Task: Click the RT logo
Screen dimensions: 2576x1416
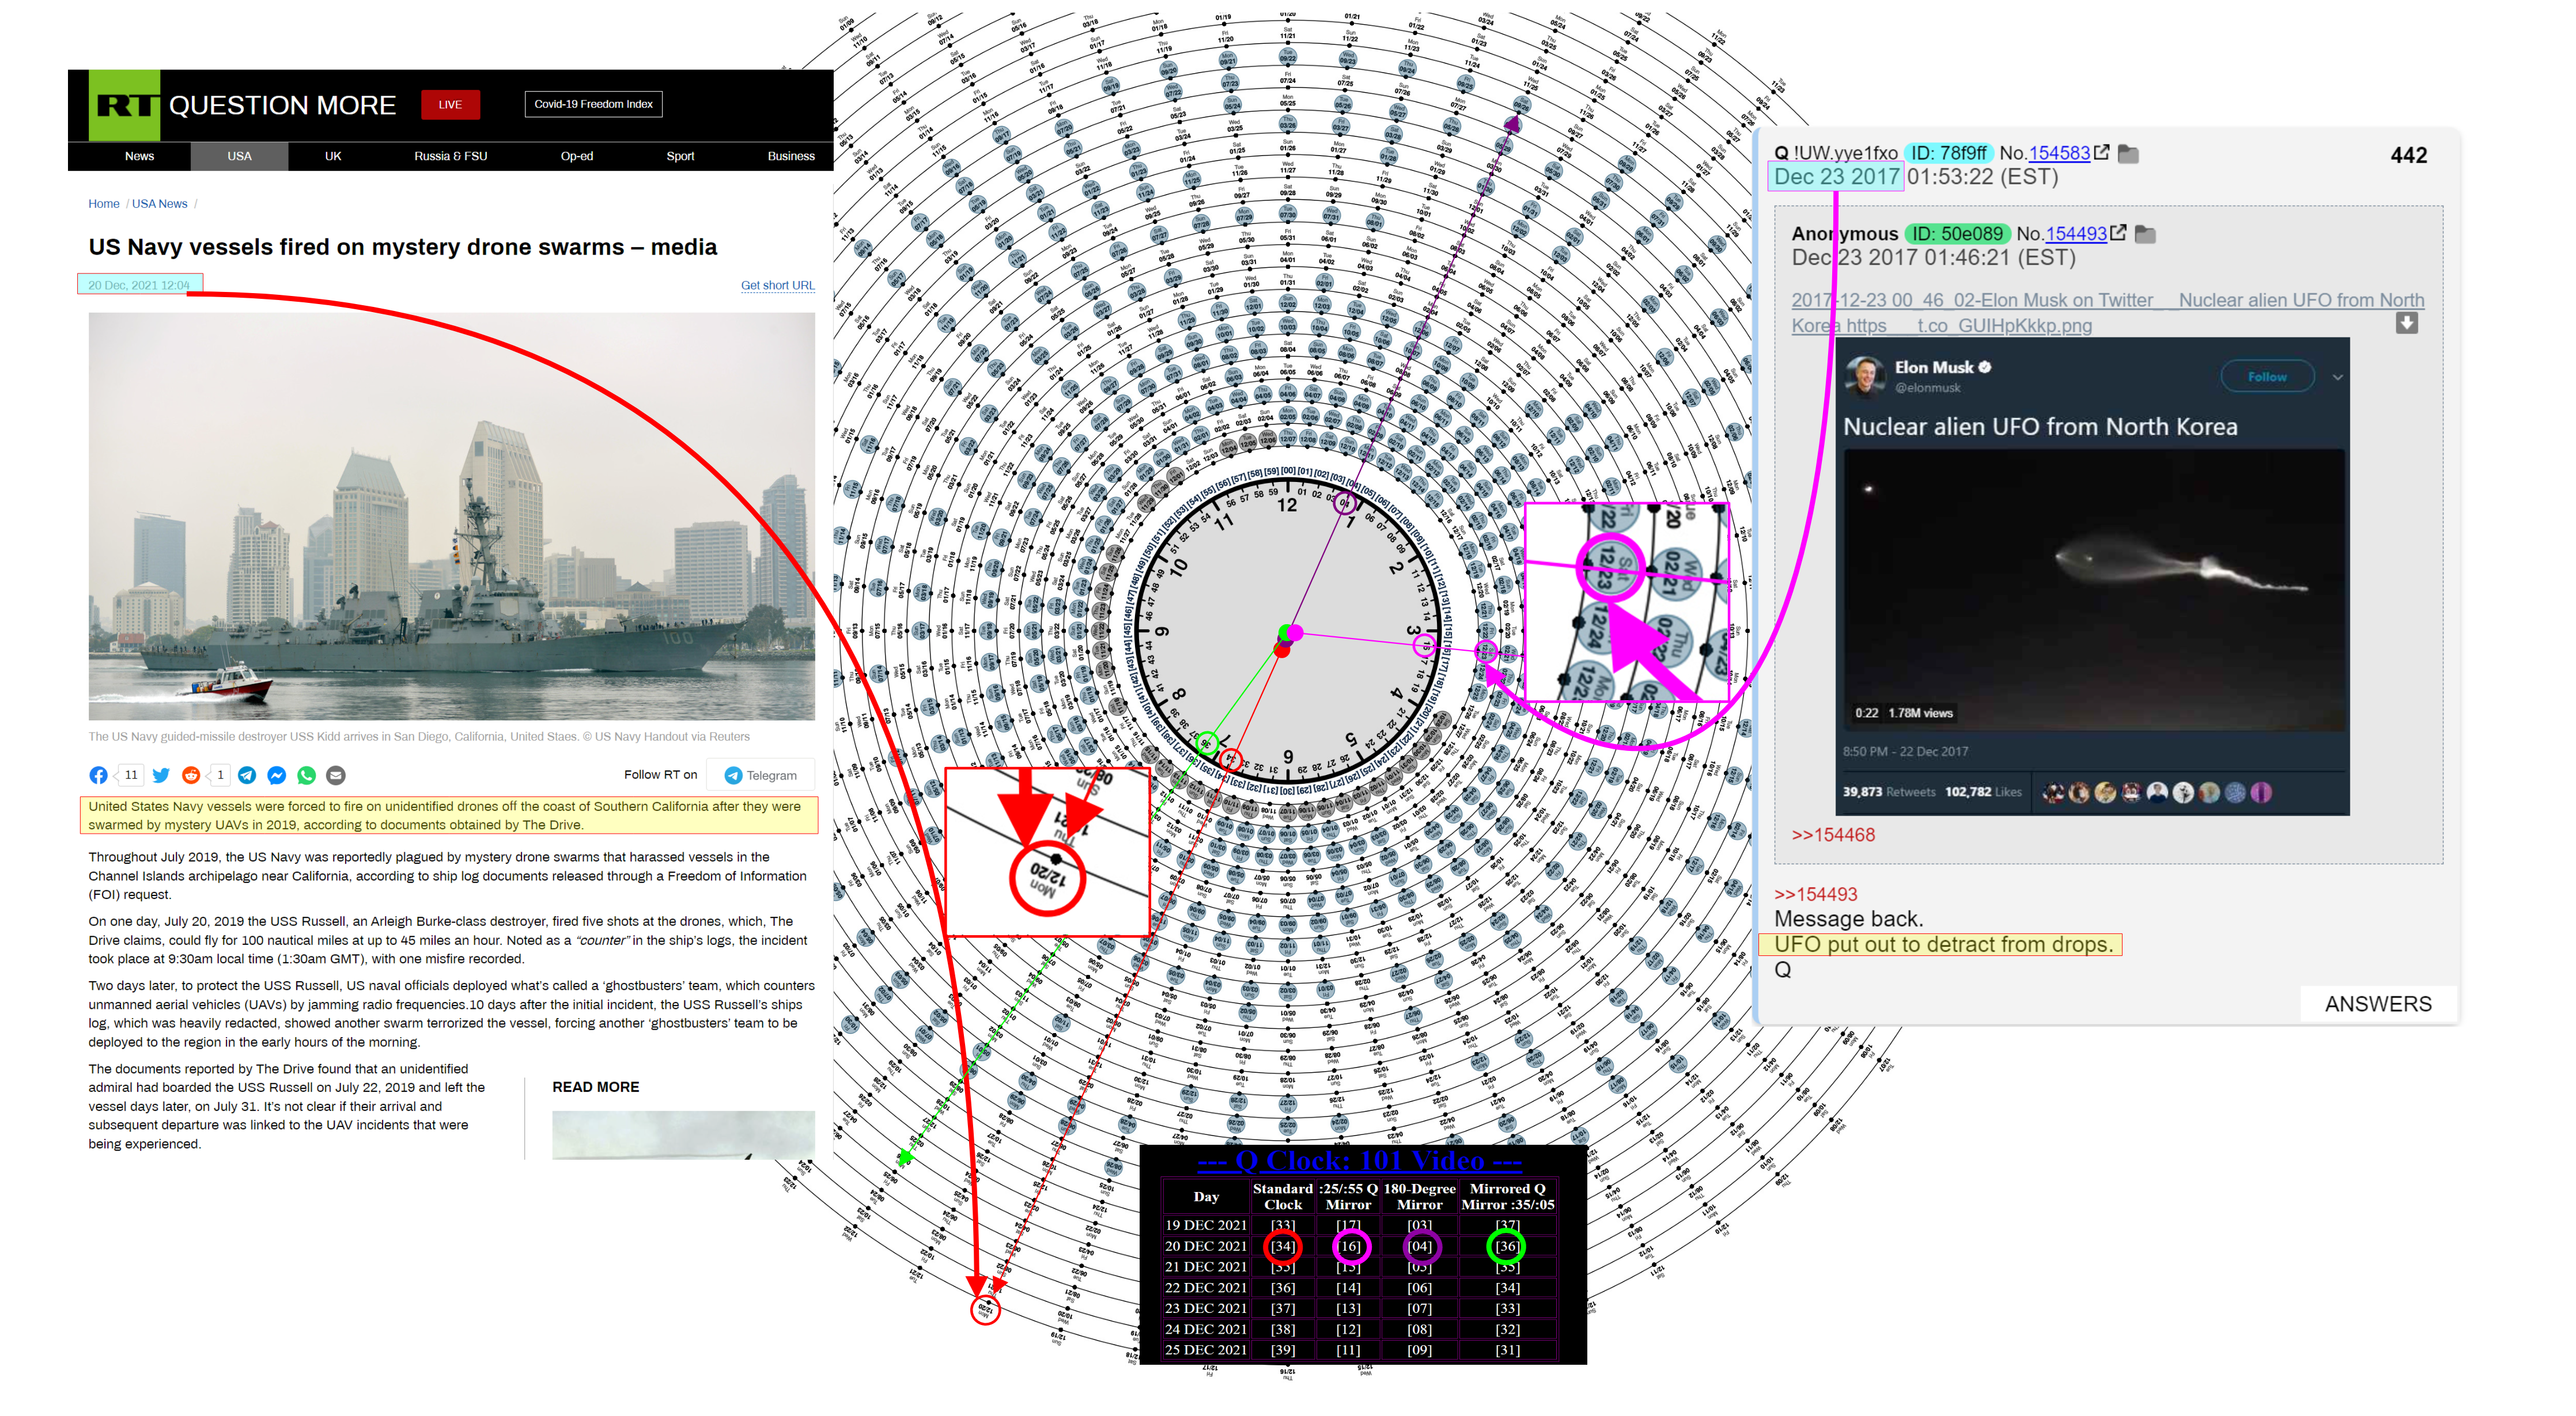Action: pos(124,105)
